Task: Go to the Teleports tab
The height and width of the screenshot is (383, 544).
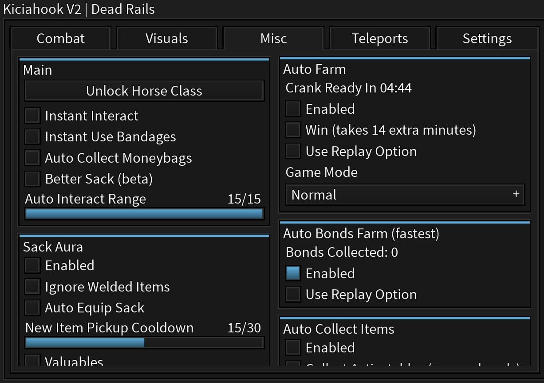Action: [380, 39]
